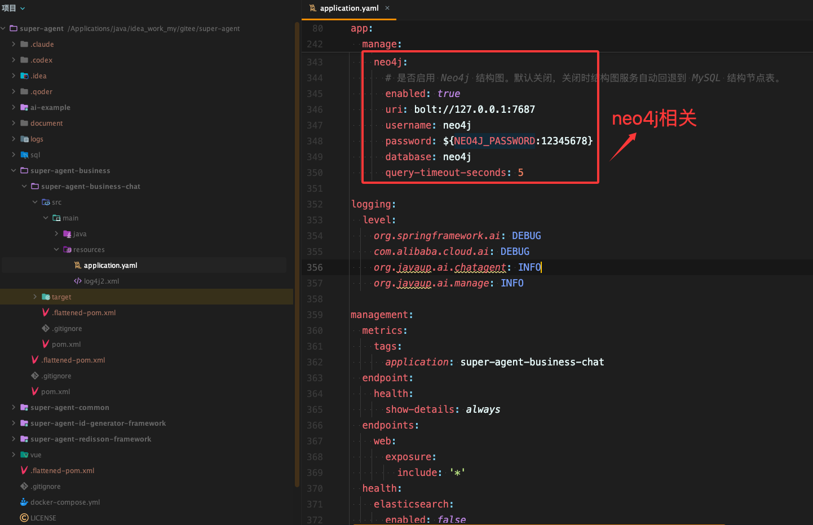Expand the java source folder

56,233
